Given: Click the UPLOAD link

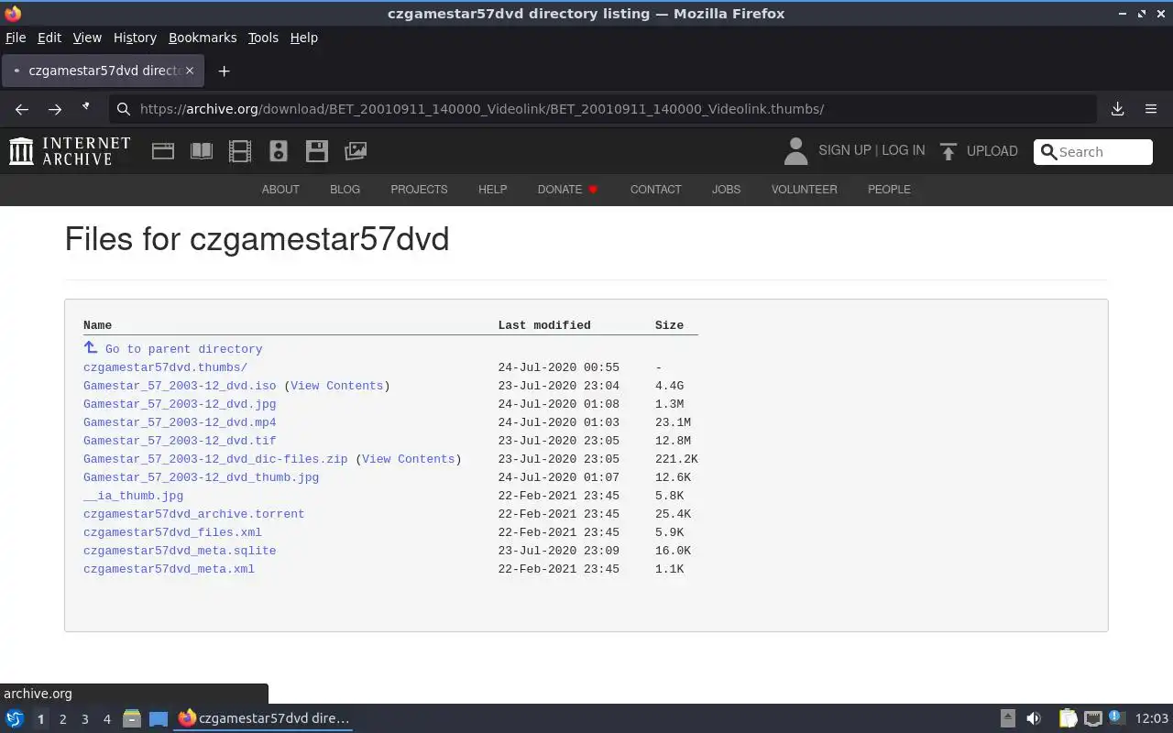Looking at the screenshot, I should pos(992,151).
